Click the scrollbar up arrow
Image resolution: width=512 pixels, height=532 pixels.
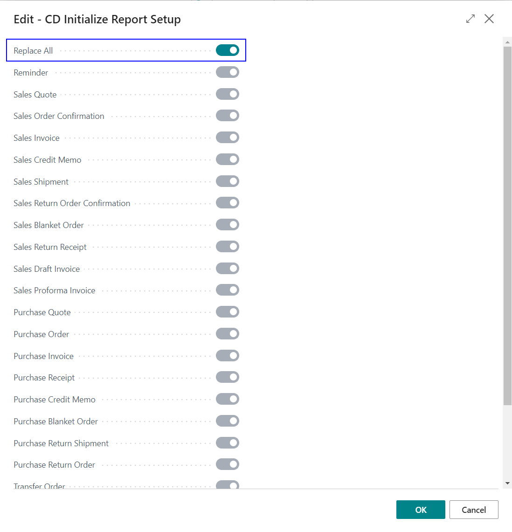[x=508, y=42]
